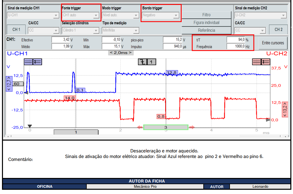293x194 pixels.
Task: Click the black triangle zero-time marker
Action: point(30,126)
